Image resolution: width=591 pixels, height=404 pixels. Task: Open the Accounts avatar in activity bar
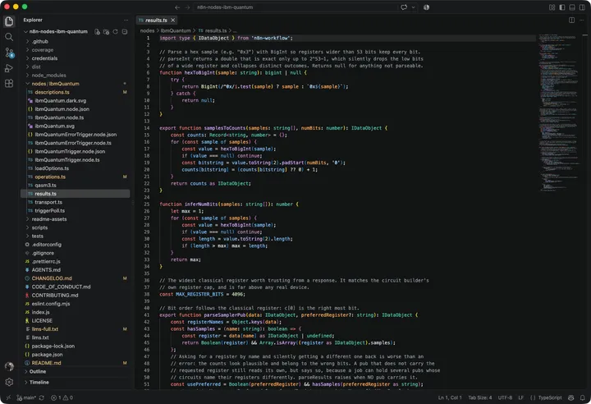[x=9, y=366]
